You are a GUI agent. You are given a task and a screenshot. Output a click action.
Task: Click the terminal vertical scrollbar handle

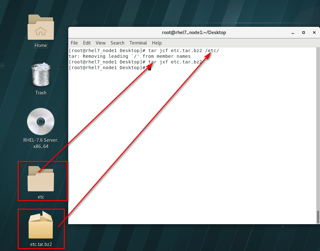[x=318, y=217]
